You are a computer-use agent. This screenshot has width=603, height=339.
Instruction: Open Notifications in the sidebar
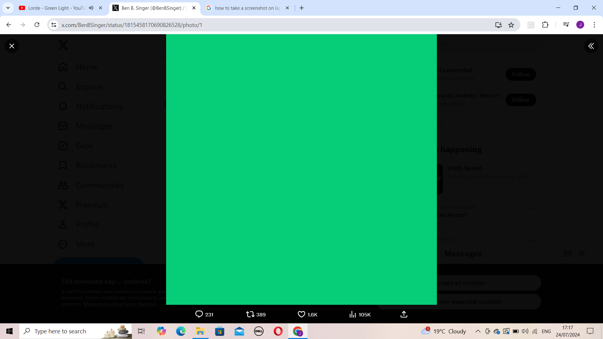[x=90, y=106]
